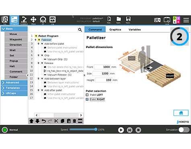
Task: Select the Program tab icon
Action: pos(14,20)
